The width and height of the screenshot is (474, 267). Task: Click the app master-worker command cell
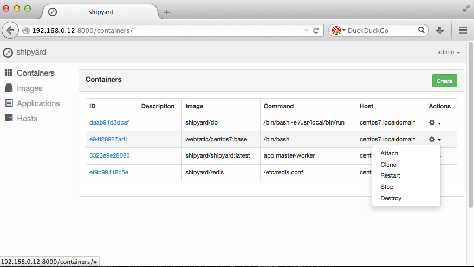tap(289, 155)
